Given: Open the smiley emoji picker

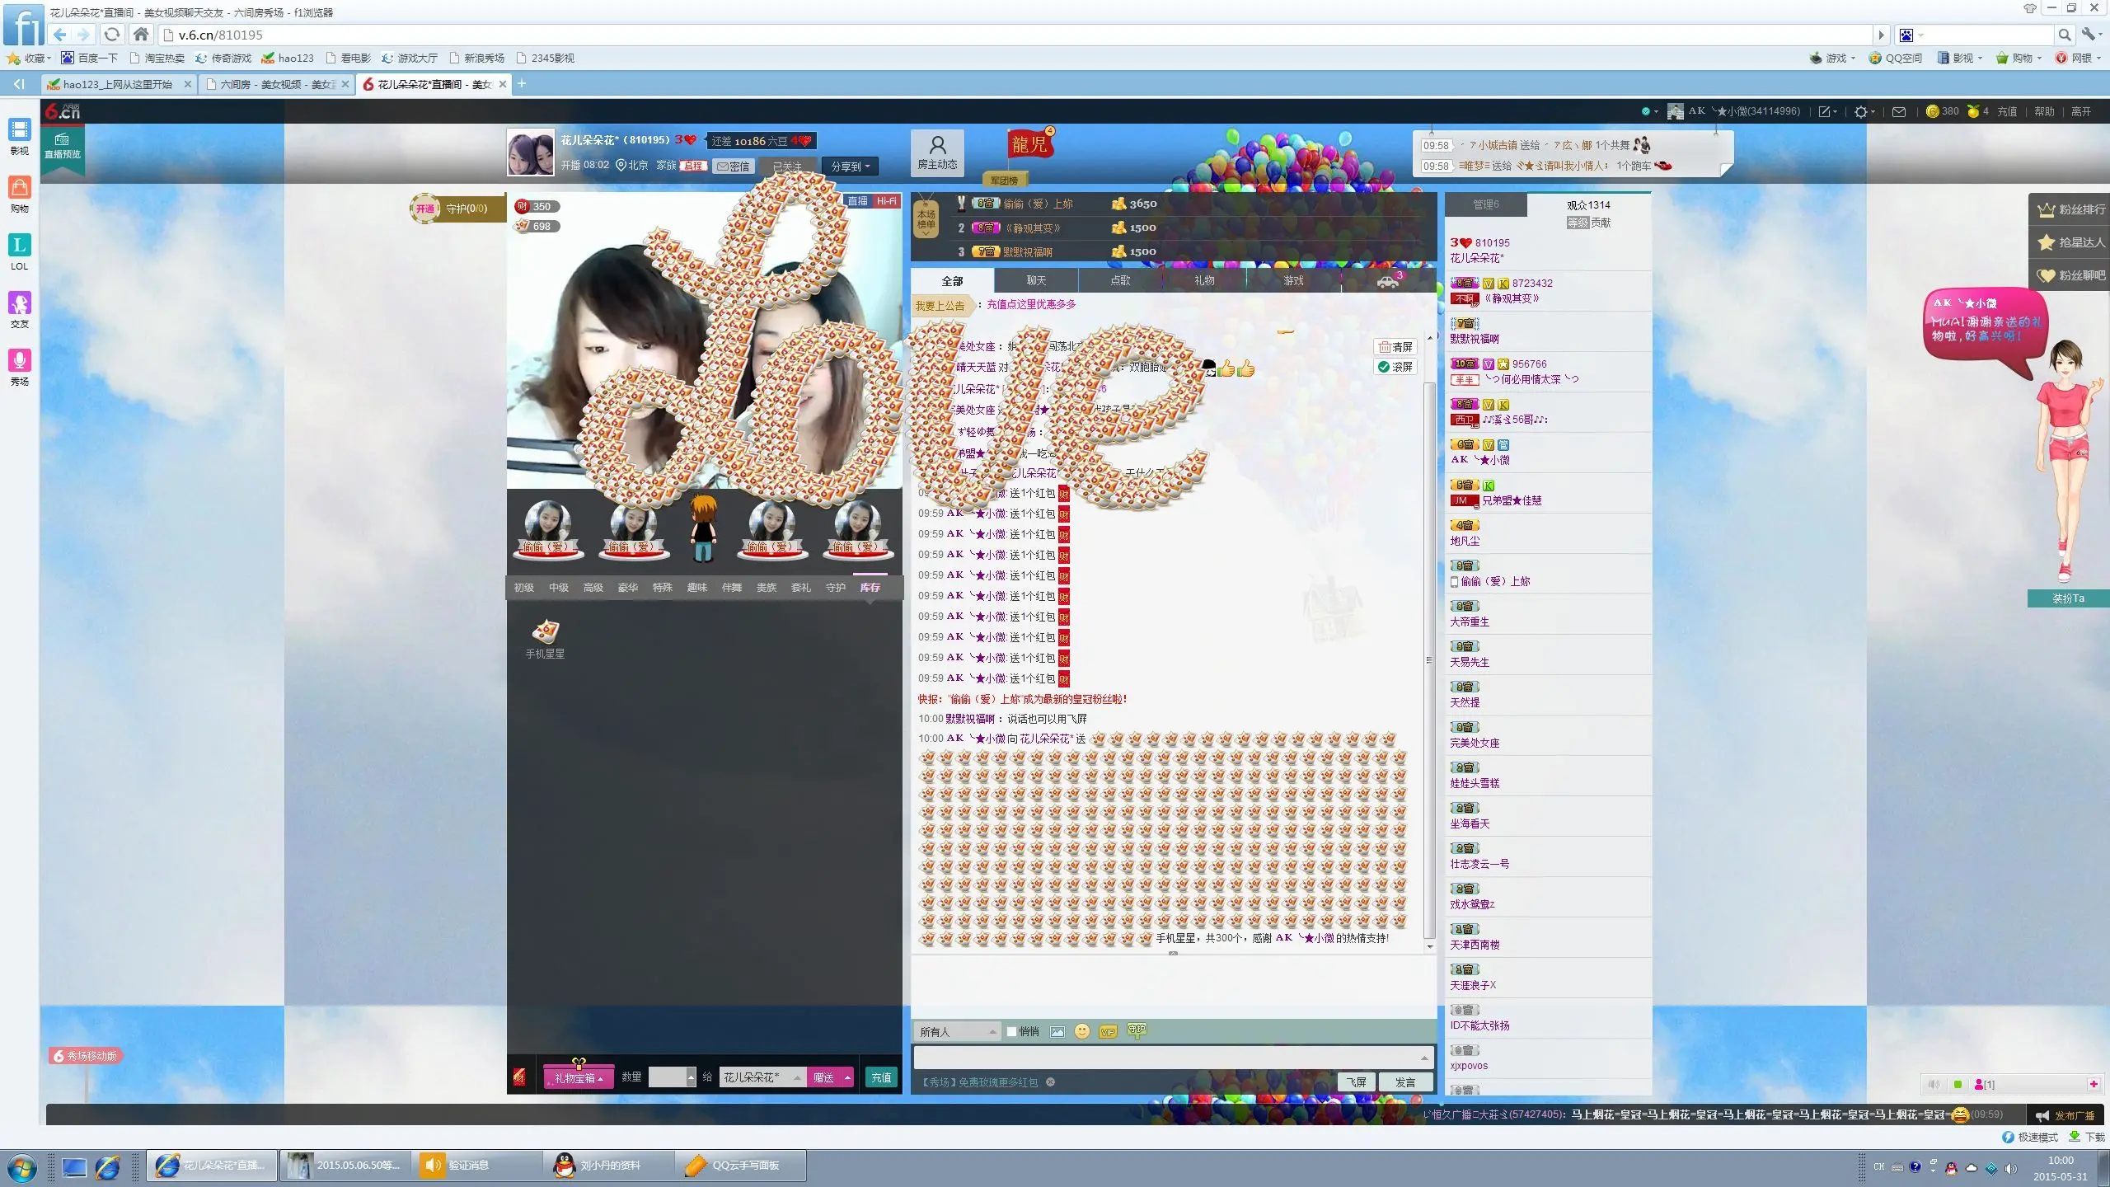Looking at the screenshot, I should pos(1082,1031).
